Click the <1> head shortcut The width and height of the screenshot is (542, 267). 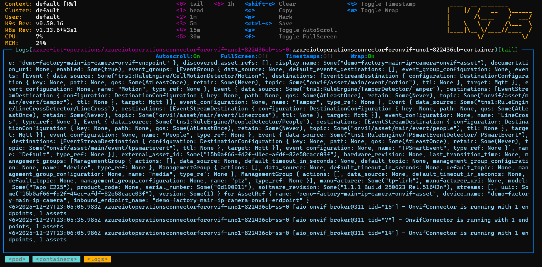190,11
